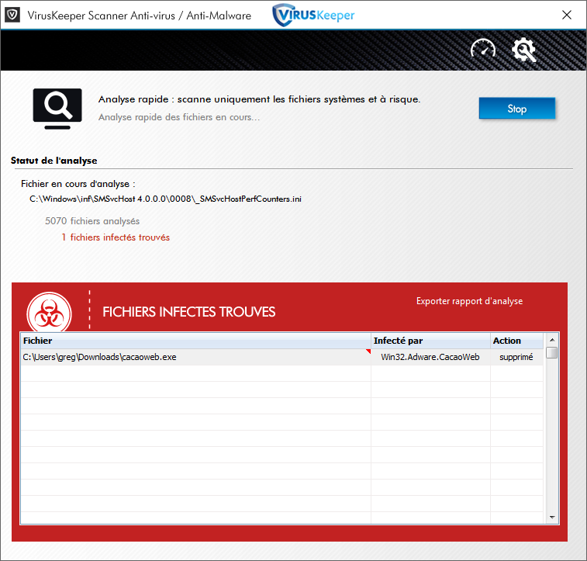This screenshot has height=561, width=587.
Task: Click the Win32.Adware.CacaoWeb threat cell
Action: point(430,357)
